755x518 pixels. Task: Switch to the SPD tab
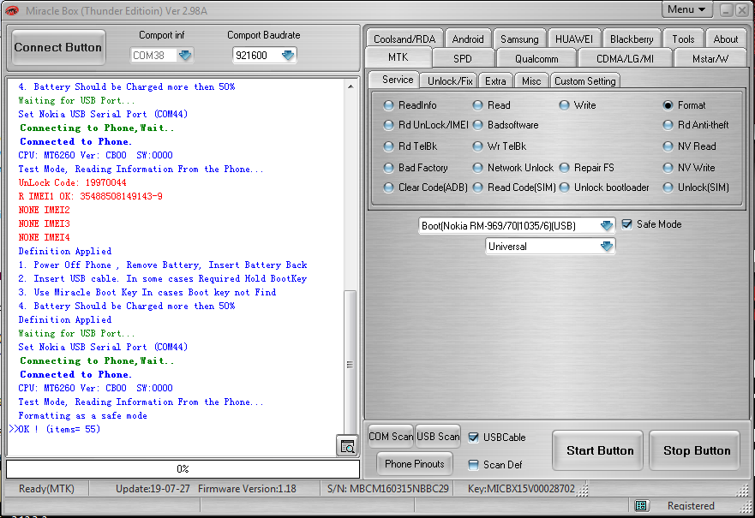coord(463,59)
